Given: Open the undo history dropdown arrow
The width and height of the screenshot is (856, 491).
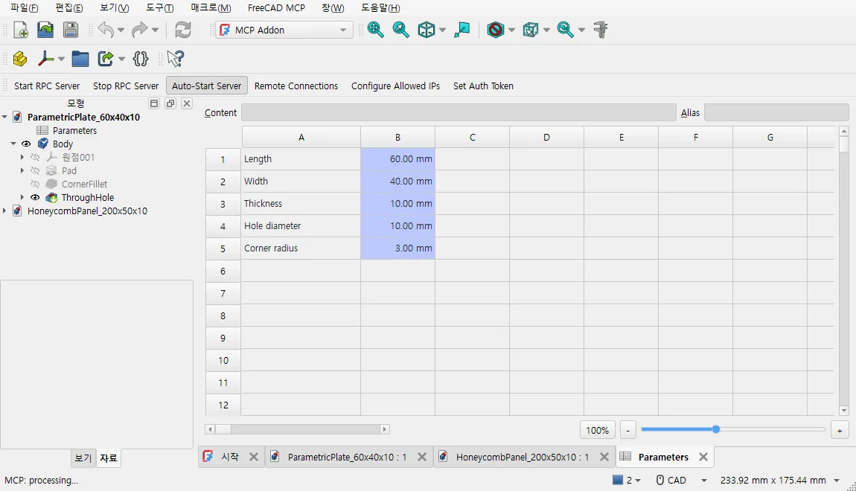Looking at the screenshot, I should pos(121,30).
